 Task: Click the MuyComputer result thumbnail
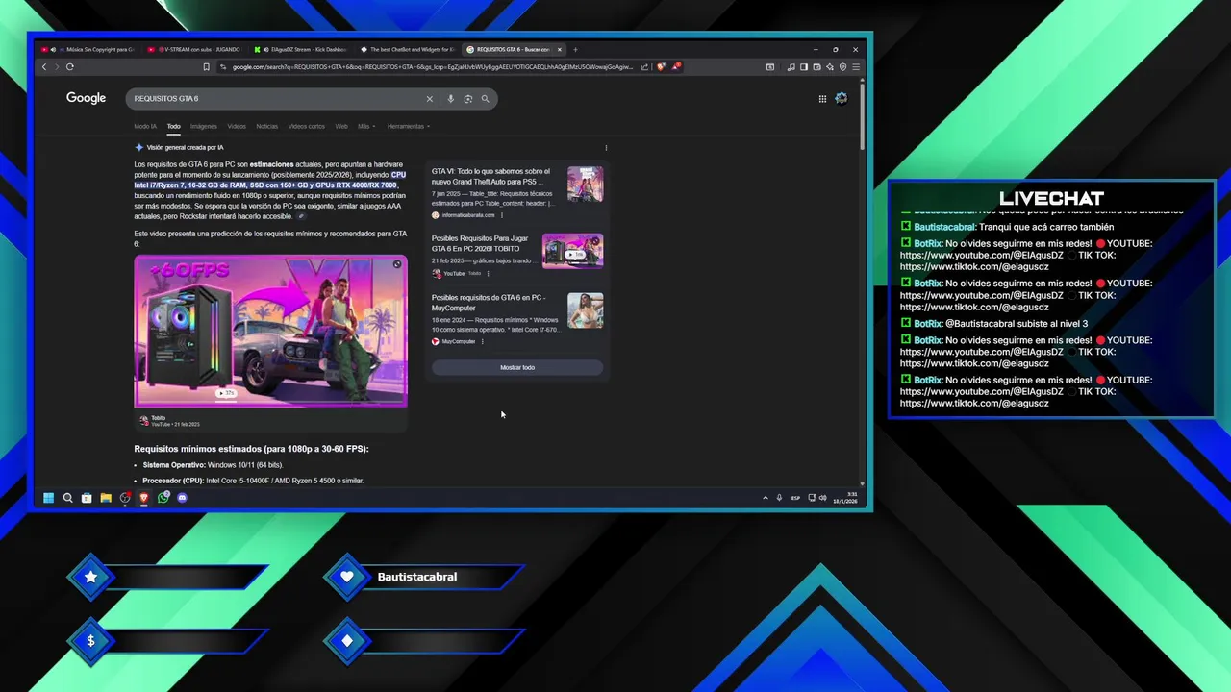pos(585,310)
